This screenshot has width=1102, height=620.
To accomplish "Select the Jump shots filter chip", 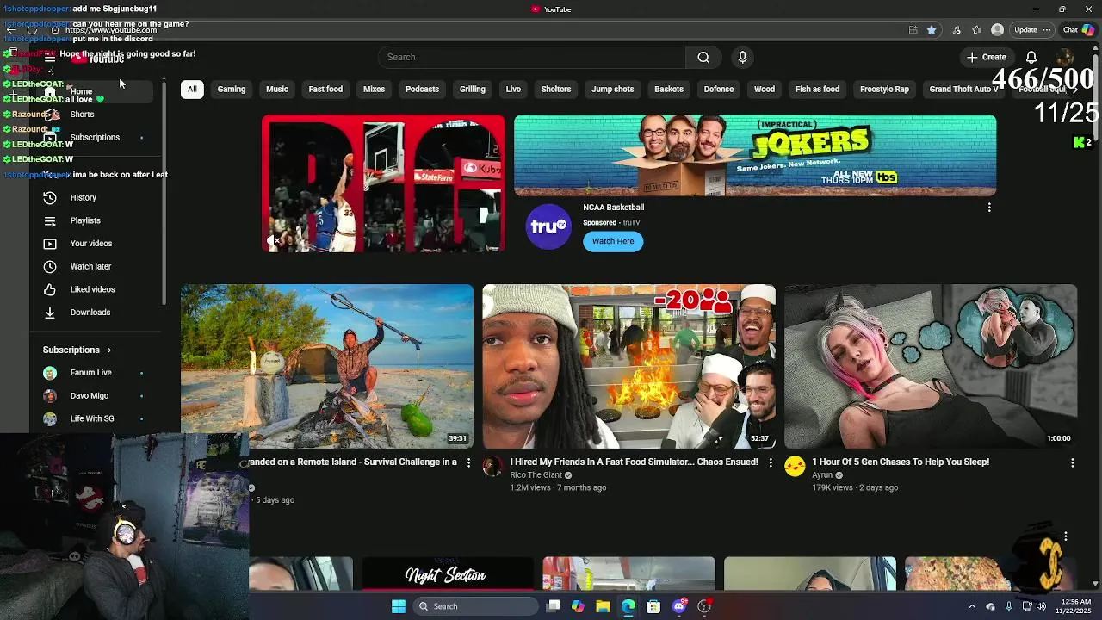I will click(613, 89).
